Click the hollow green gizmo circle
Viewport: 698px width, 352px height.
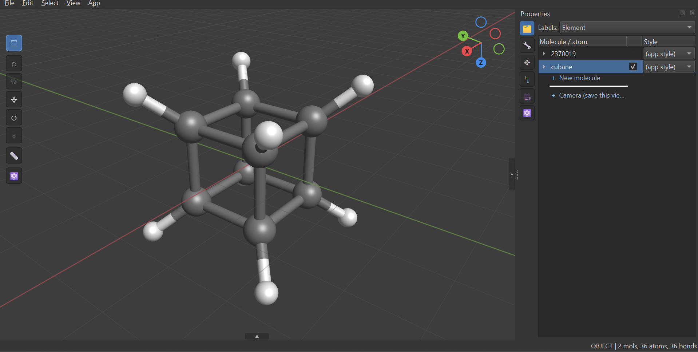tap(499, 49)
